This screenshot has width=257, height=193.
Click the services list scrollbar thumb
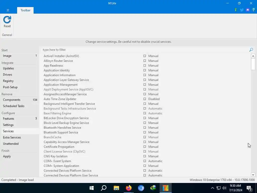click(253, 64)
